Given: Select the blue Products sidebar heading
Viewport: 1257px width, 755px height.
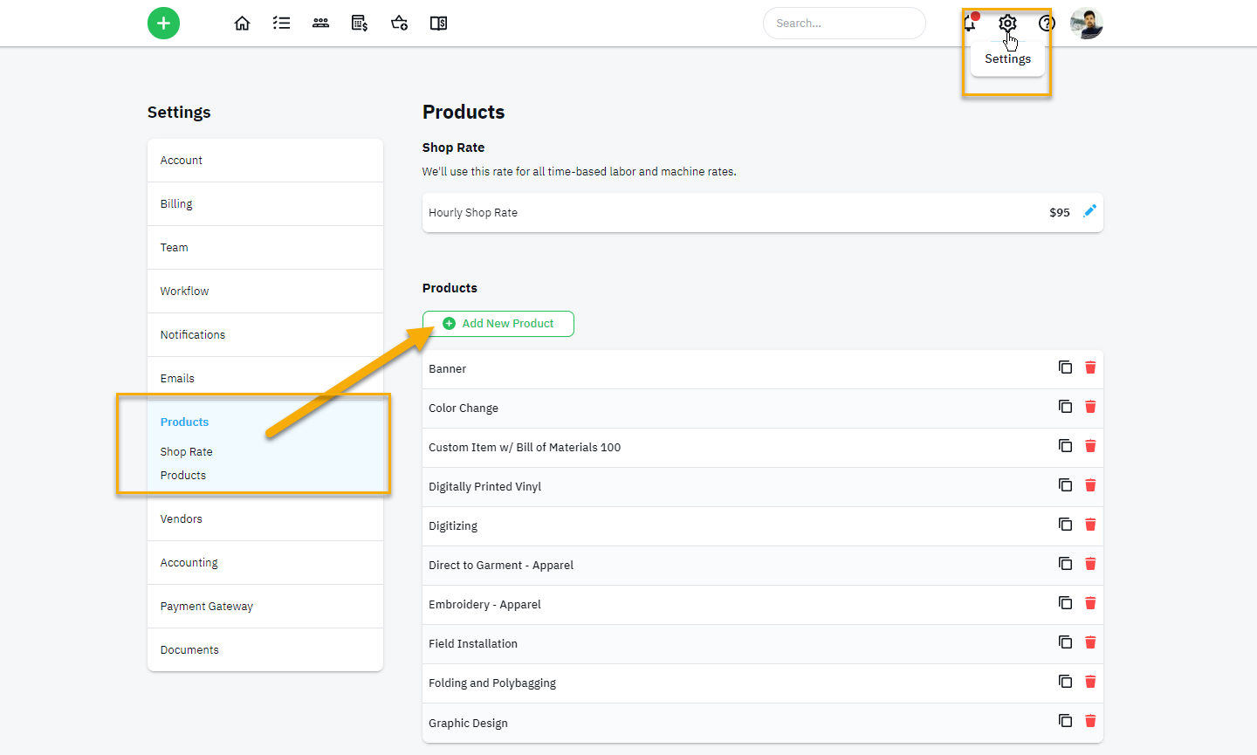Looking at the screenshot, I should pos(184,422).
